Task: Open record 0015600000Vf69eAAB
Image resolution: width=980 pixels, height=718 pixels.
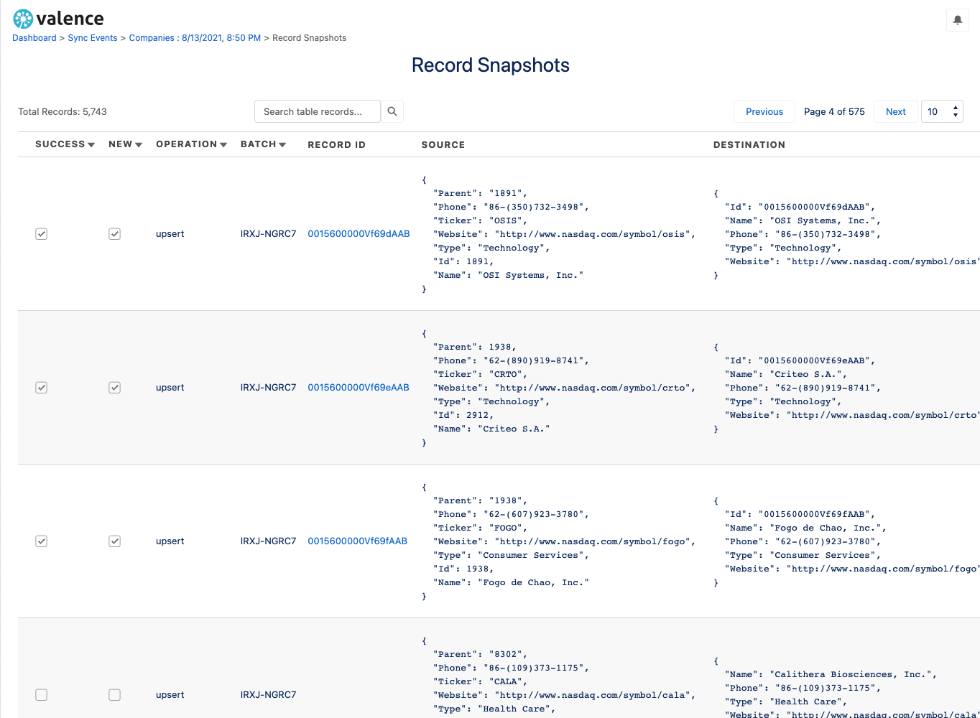Action: (359, 388)
